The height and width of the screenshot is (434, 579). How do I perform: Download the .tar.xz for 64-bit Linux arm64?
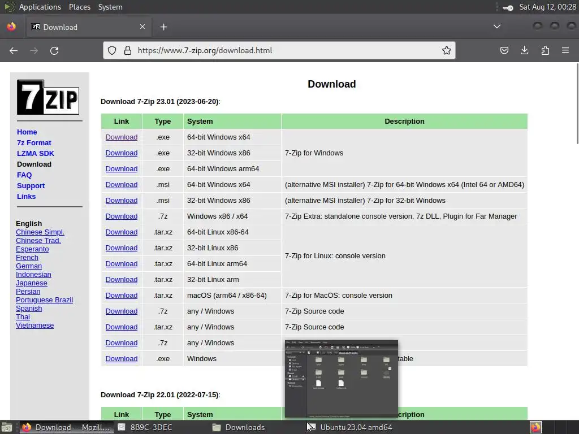click(122, 264)
